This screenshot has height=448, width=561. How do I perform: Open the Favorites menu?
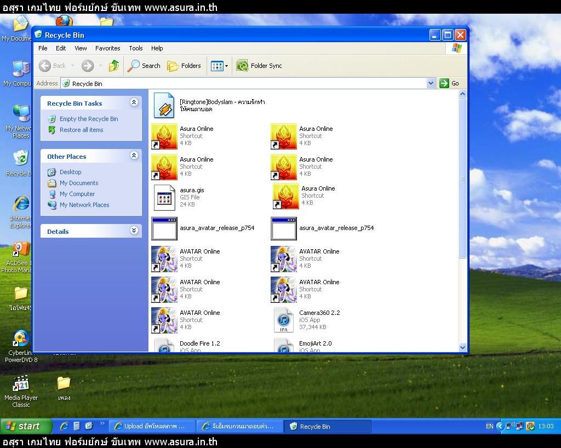pyautogui.click(x=108, y=48)
